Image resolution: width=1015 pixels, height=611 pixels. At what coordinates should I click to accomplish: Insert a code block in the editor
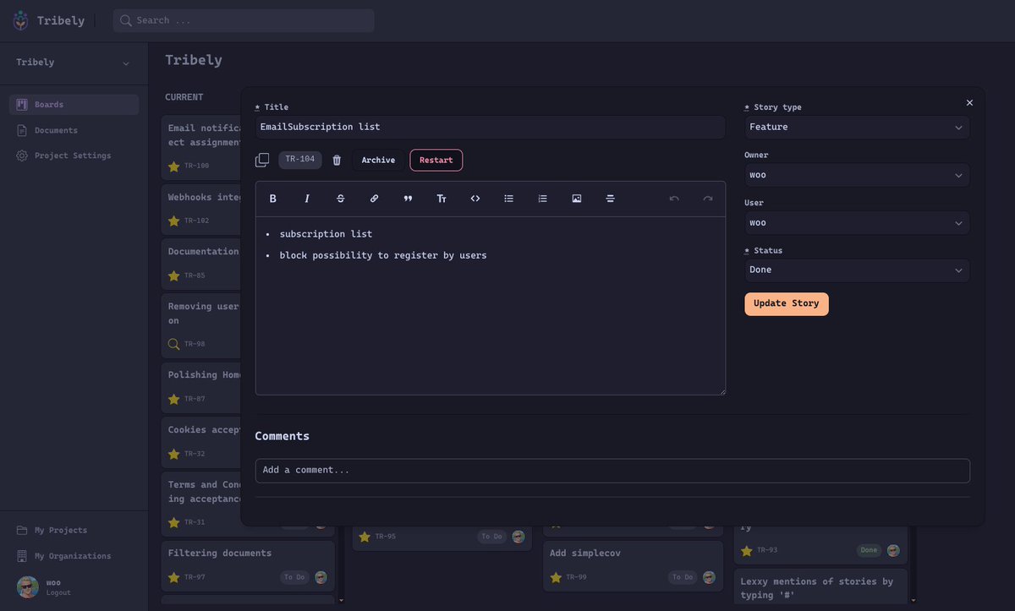[x=475, y=199]
